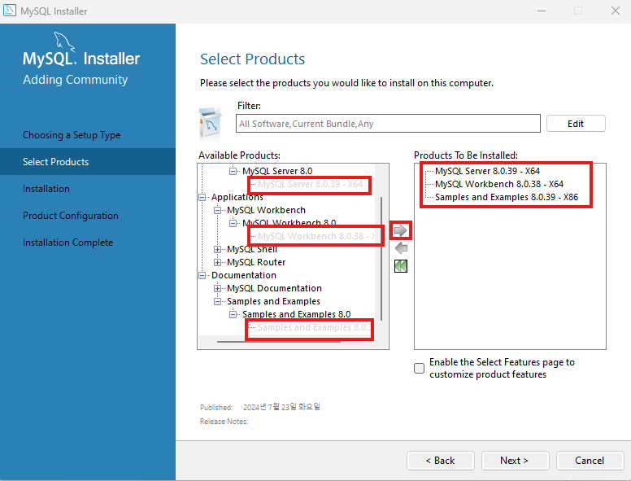Image resolution: width=631 pixels, height=481 pixels.
Task: Select greyed MySQL Server 8.0.39 - X64 available item
Action: 311,185
